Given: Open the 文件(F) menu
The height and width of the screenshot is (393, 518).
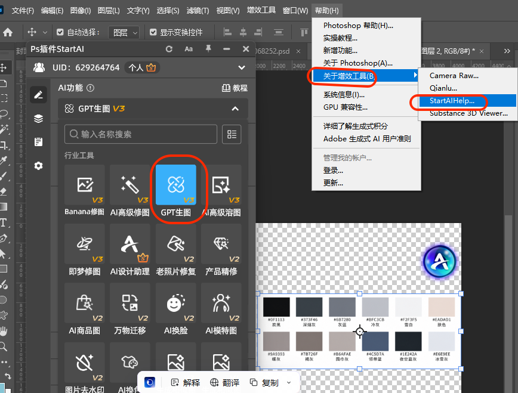Looking at the screenshot, I should click(x=23, y=11).
